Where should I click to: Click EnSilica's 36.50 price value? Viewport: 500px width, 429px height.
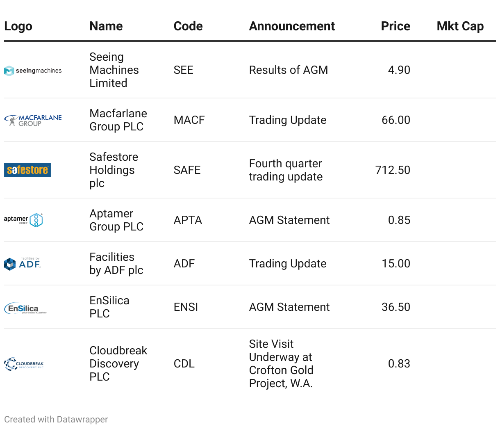[395, 307]
